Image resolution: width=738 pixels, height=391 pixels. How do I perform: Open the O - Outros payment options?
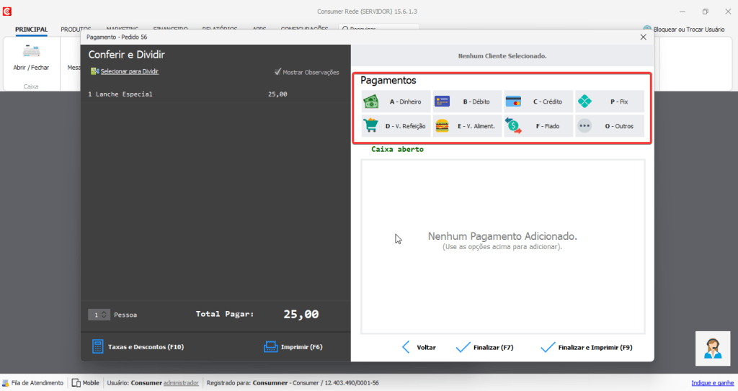pyautogui.click(x=609, y=126)
